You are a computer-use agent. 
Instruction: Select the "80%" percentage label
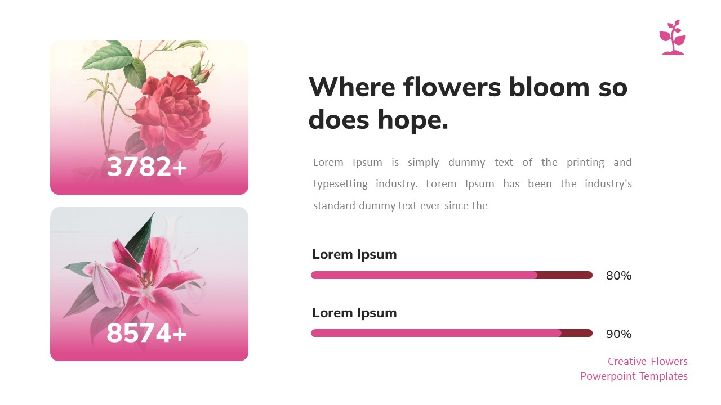pos(618,276)
